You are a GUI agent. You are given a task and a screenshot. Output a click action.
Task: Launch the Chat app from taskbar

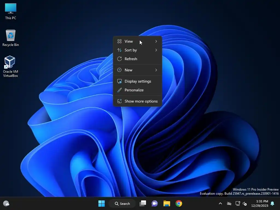(x=155, y=203)
